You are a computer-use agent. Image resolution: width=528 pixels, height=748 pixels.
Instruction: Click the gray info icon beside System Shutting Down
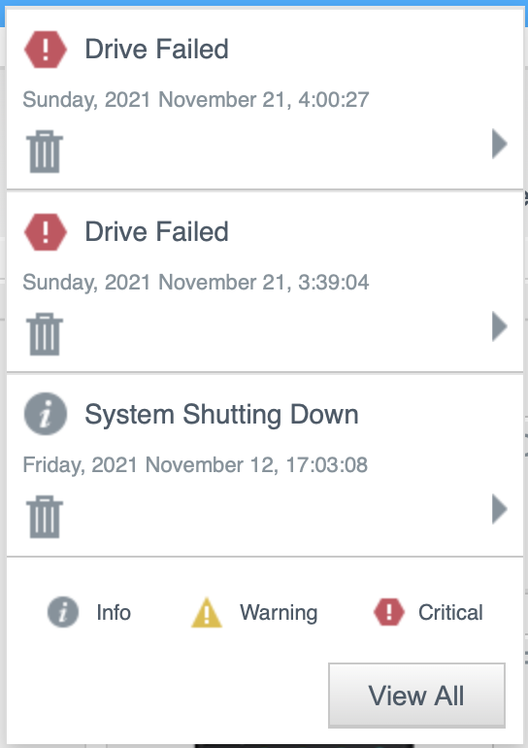[46, 414]
